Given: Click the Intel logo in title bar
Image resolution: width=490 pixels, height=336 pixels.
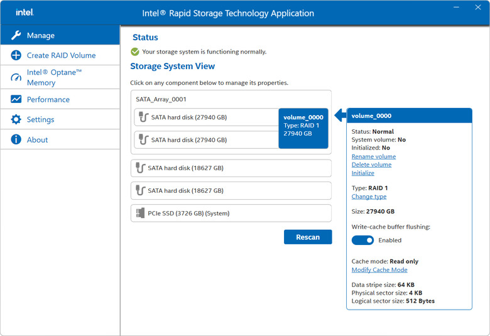Looking at the screenshot, I should (24, 13).
